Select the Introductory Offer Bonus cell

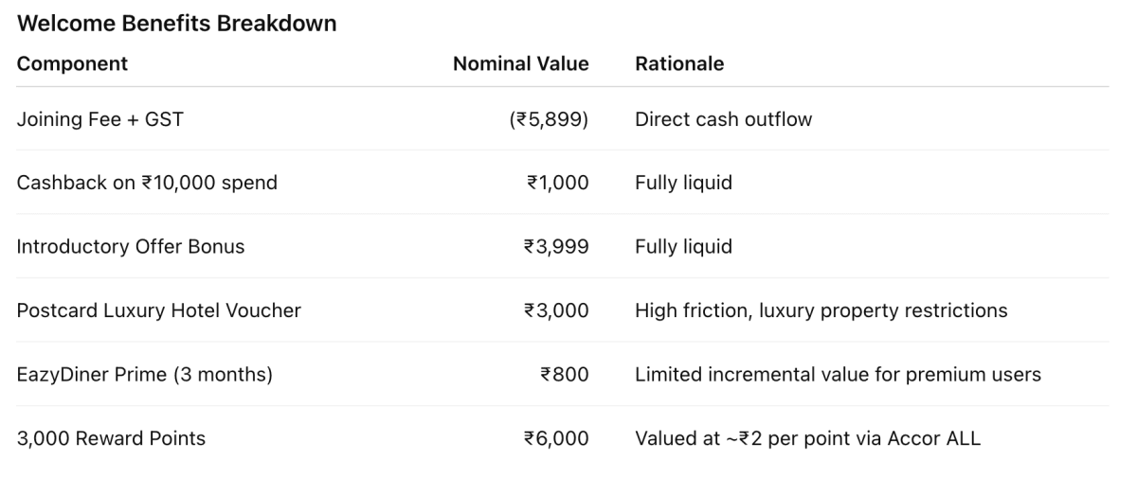(x=131, y=247)
